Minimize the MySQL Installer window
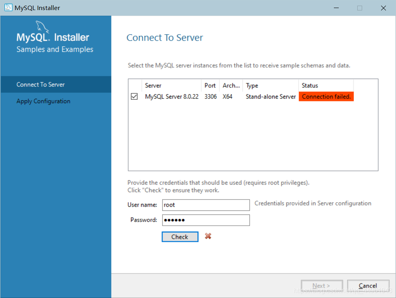Image resolution: width=396 pixels, height=298 pixels. tap(336, 8)
